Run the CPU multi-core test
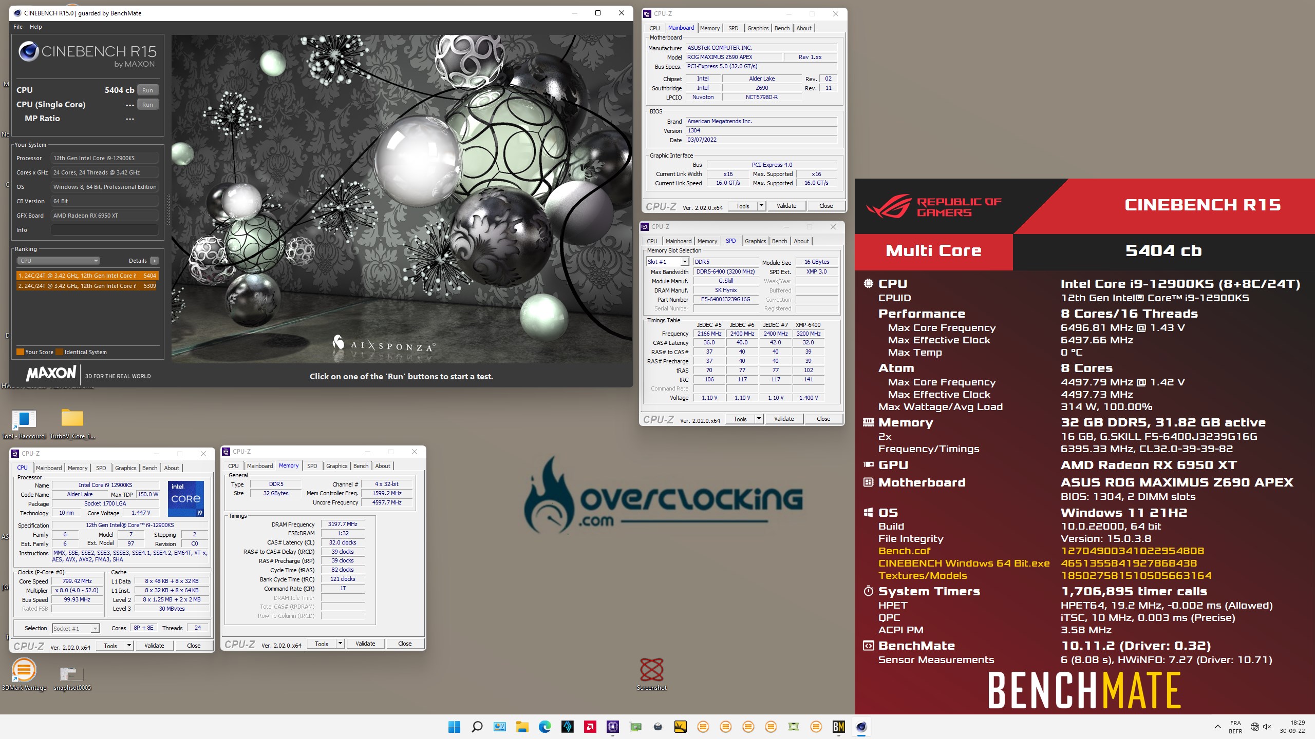Image resolution: width=1315 pixels, height=739 pixels. [148, 90]
